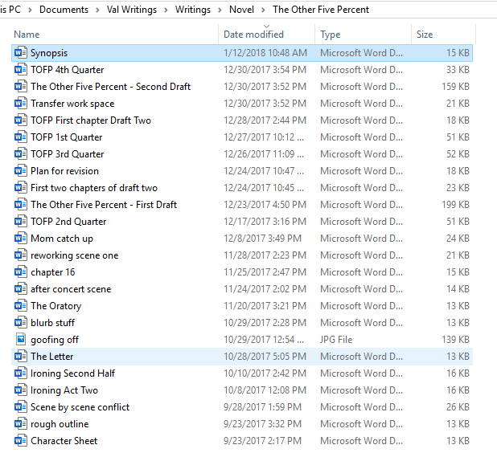Click the Type column header
The image size is (497, 453).
(x=330, y=35)
